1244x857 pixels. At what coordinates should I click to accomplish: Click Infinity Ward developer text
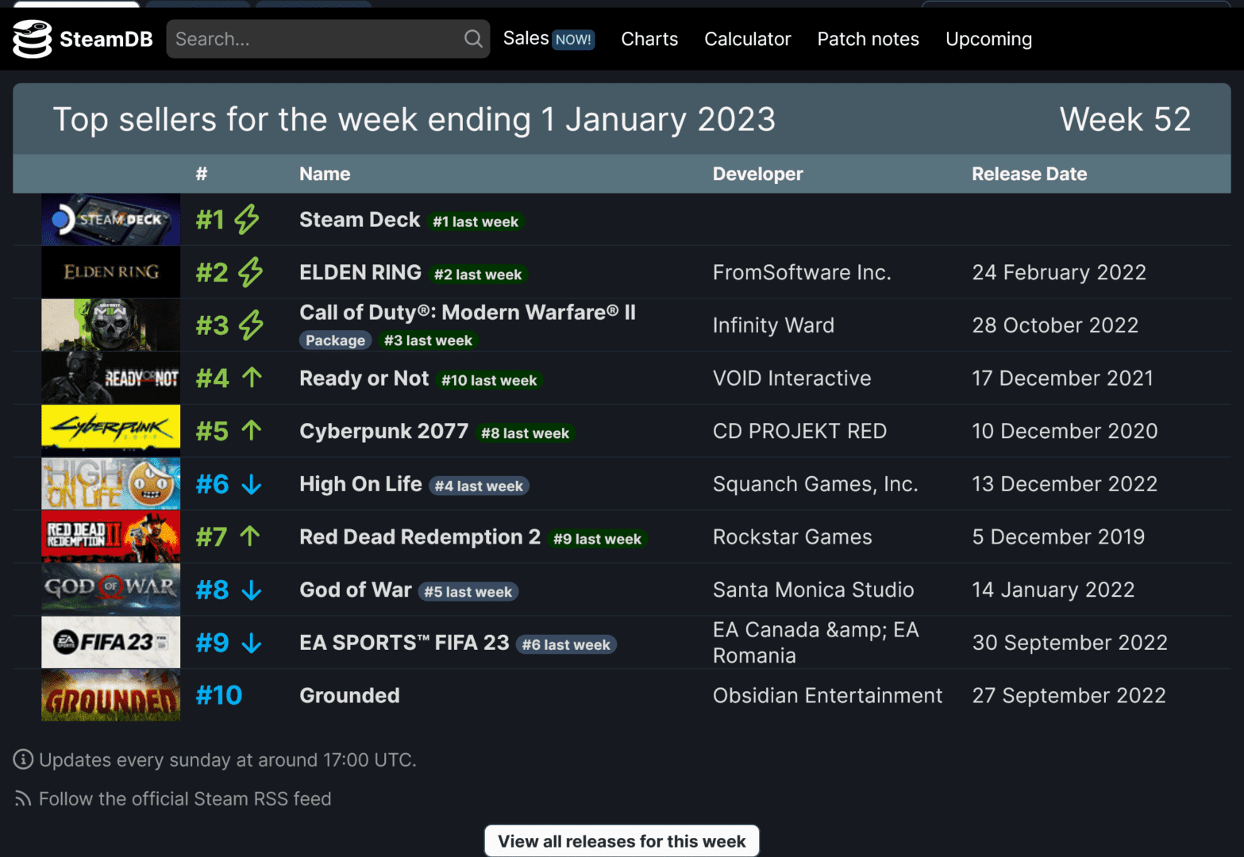tap(773, 325)
